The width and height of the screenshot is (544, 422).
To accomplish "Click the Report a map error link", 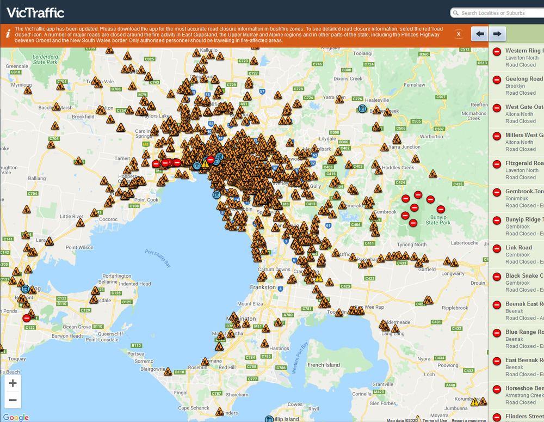I will click(x=468, y=420).
